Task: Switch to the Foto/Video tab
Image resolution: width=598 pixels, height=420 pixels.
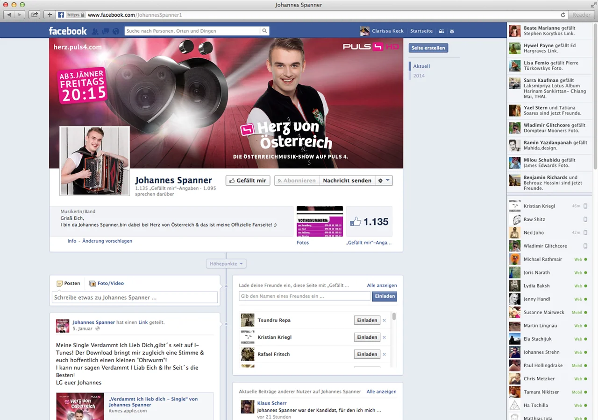Action: tap(107, 283)
